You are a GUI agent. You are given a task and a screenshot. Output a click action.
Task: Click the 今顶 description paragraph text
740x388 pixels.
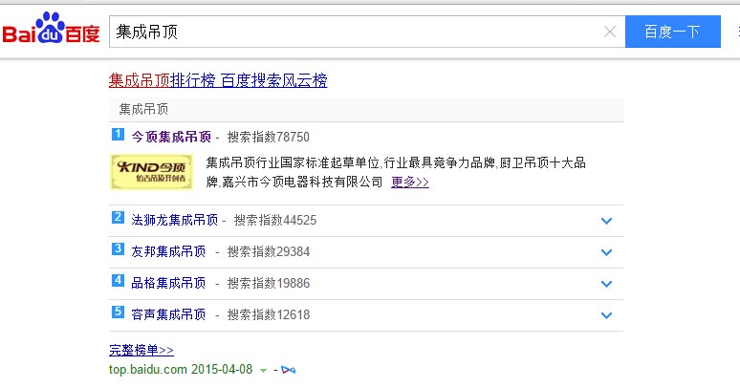click(x=396, y=172)
